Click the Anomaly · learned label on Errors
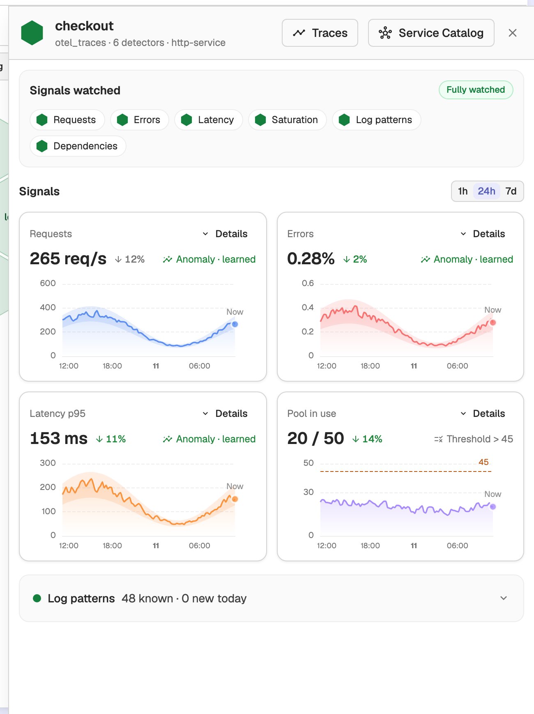 click(473, 259)
